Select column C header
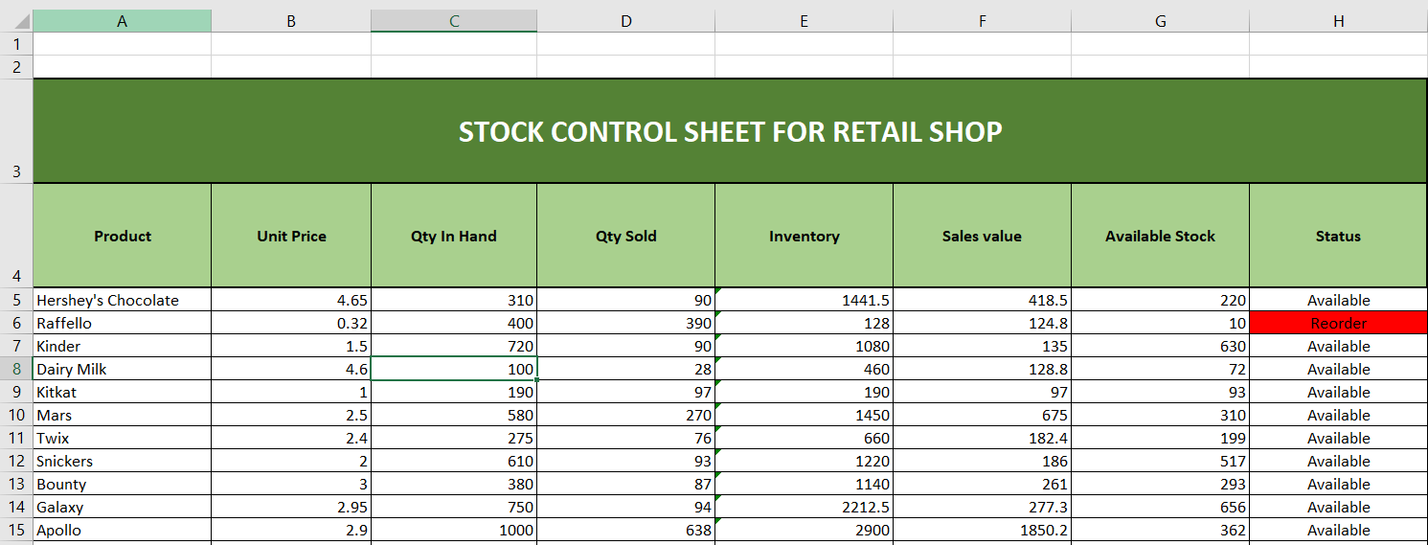 (454, 21)
